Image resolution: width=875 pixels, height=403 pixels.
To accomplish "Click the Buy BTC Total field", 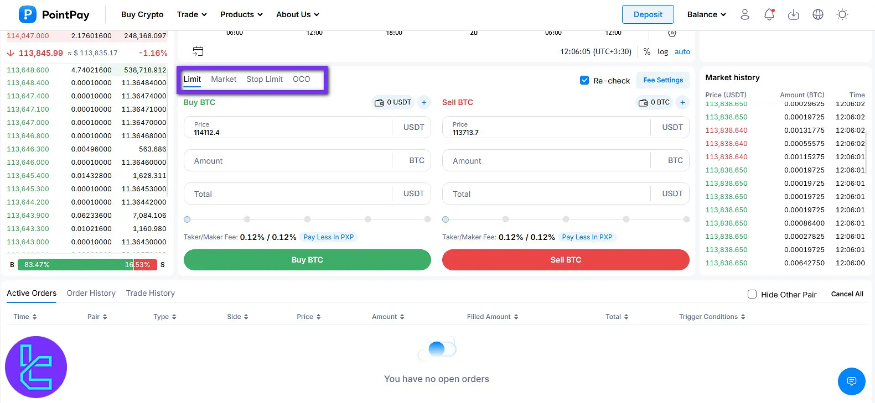I will coord(307,193).
